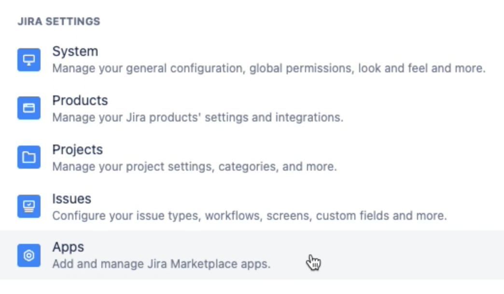Click the System monitor icon

coord(29,60)
